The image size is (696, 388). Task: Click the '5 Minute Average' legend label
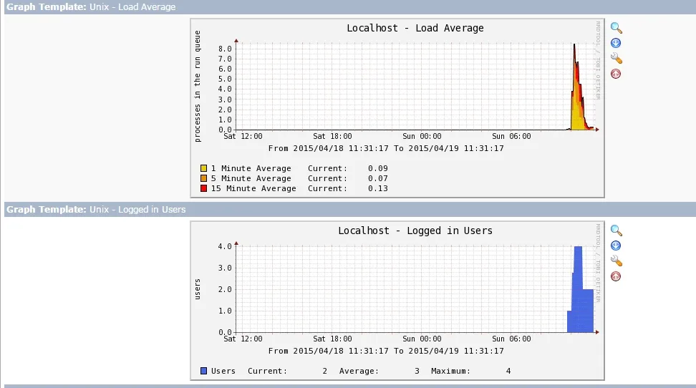[251, 178]
